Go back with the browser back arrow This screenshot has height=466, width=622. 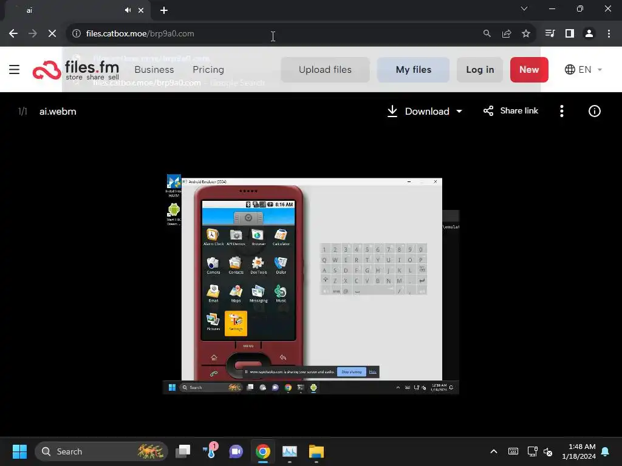[13, 34]
